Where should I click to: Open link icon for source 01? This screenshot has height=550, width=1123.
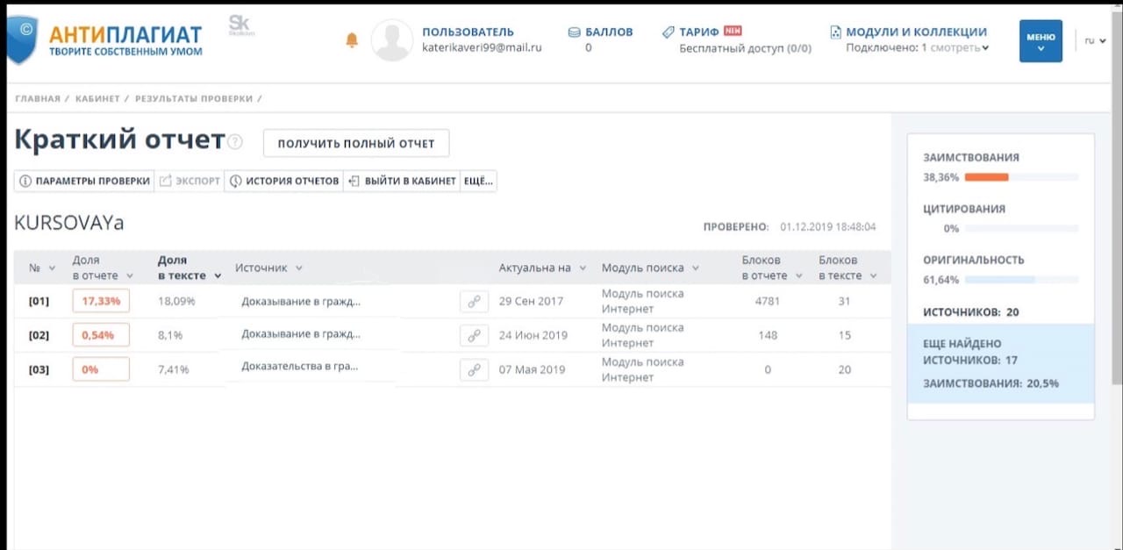[x=474, y=301]
